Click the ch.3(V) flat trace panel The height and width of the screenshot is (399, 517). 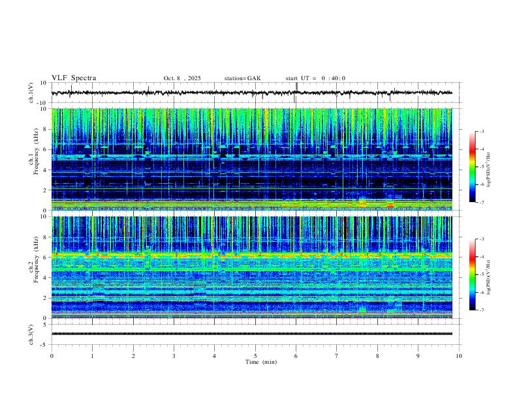[x=256, y=334]
